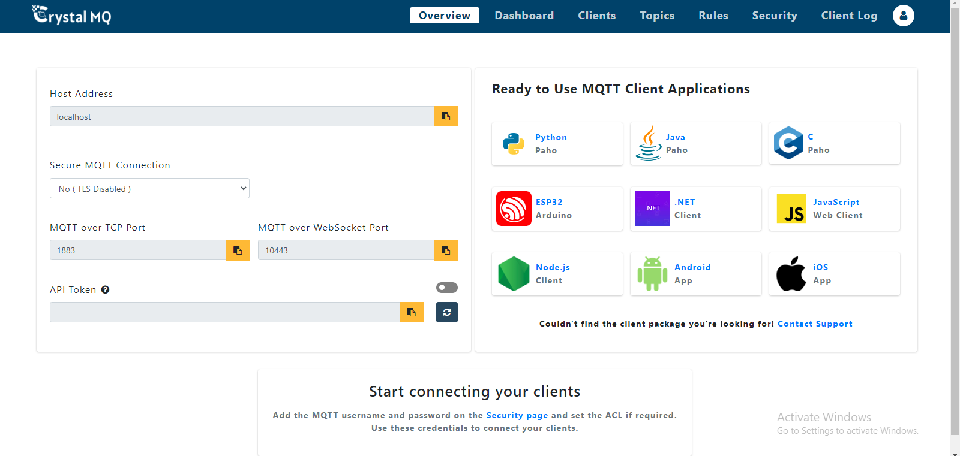This screenshot has height=456, width=960.
Task: Copy the MQTT over WebSocket Port value
Action: coord(446,250)
